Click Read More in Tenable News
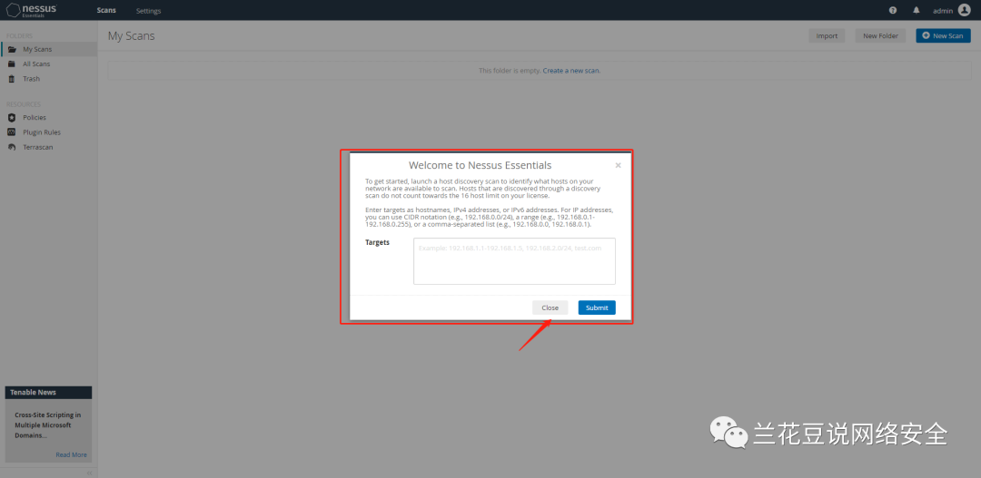The image size is (981, 478). pyautogui.click(x=72, y=455)
